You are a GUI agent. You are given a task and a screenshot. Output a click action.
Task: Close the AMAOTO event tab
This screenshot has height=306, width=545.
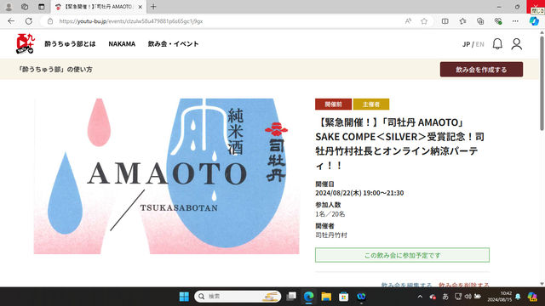pyautogui.click(x=140, y=7)
